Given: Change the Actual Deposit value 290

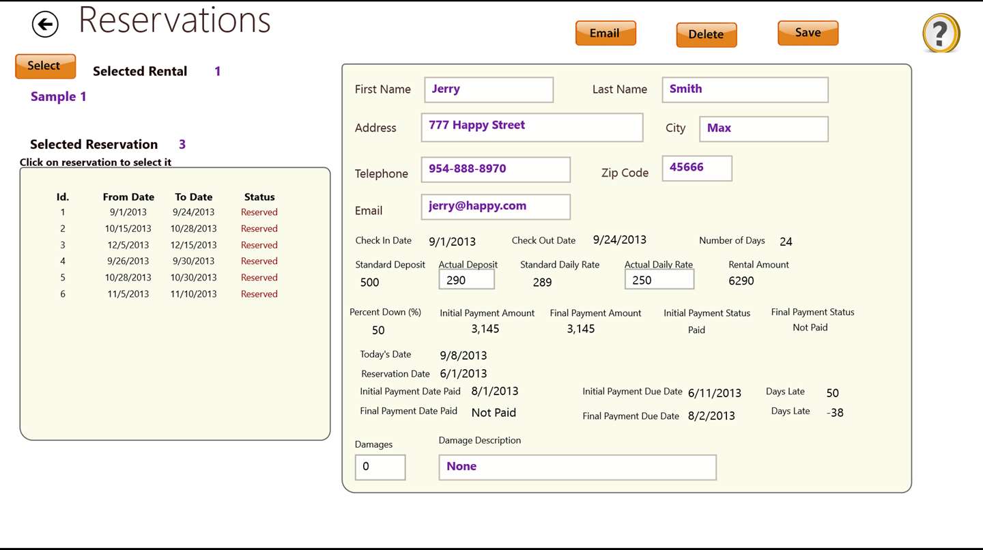Looking at the screenshot, I should tap(466, 279).
